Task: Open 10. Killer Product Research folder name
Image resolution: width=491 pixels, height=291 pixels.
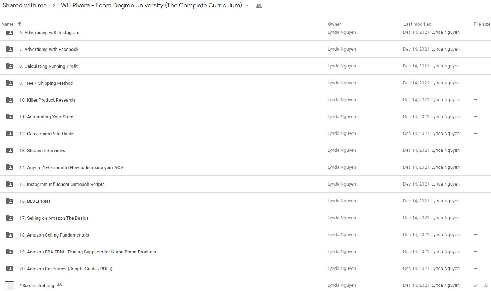Action: point(47,100)
